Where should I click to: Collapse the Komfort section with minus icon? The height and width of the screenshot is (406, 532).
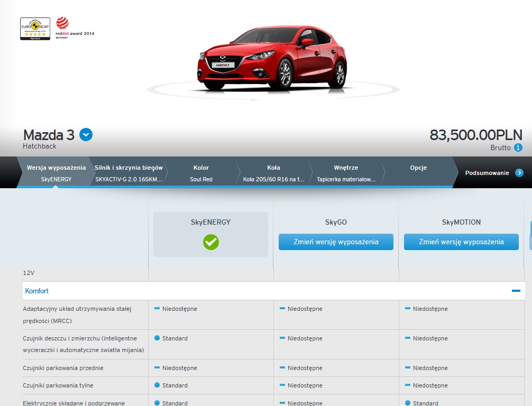[516, 291]
